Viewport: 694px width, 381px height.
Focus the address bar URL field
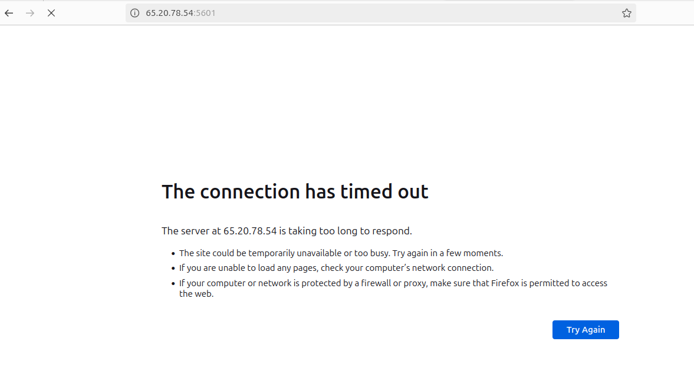click(x=381, y=14)
